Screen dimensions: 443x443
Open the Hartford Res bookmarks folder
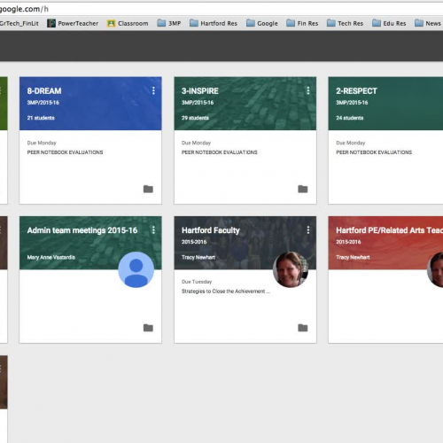tap(214, 23)
